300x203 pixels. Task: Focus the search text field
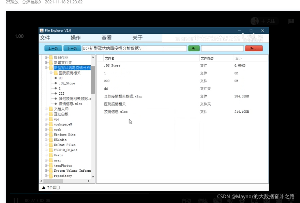(x=222, y=48)
